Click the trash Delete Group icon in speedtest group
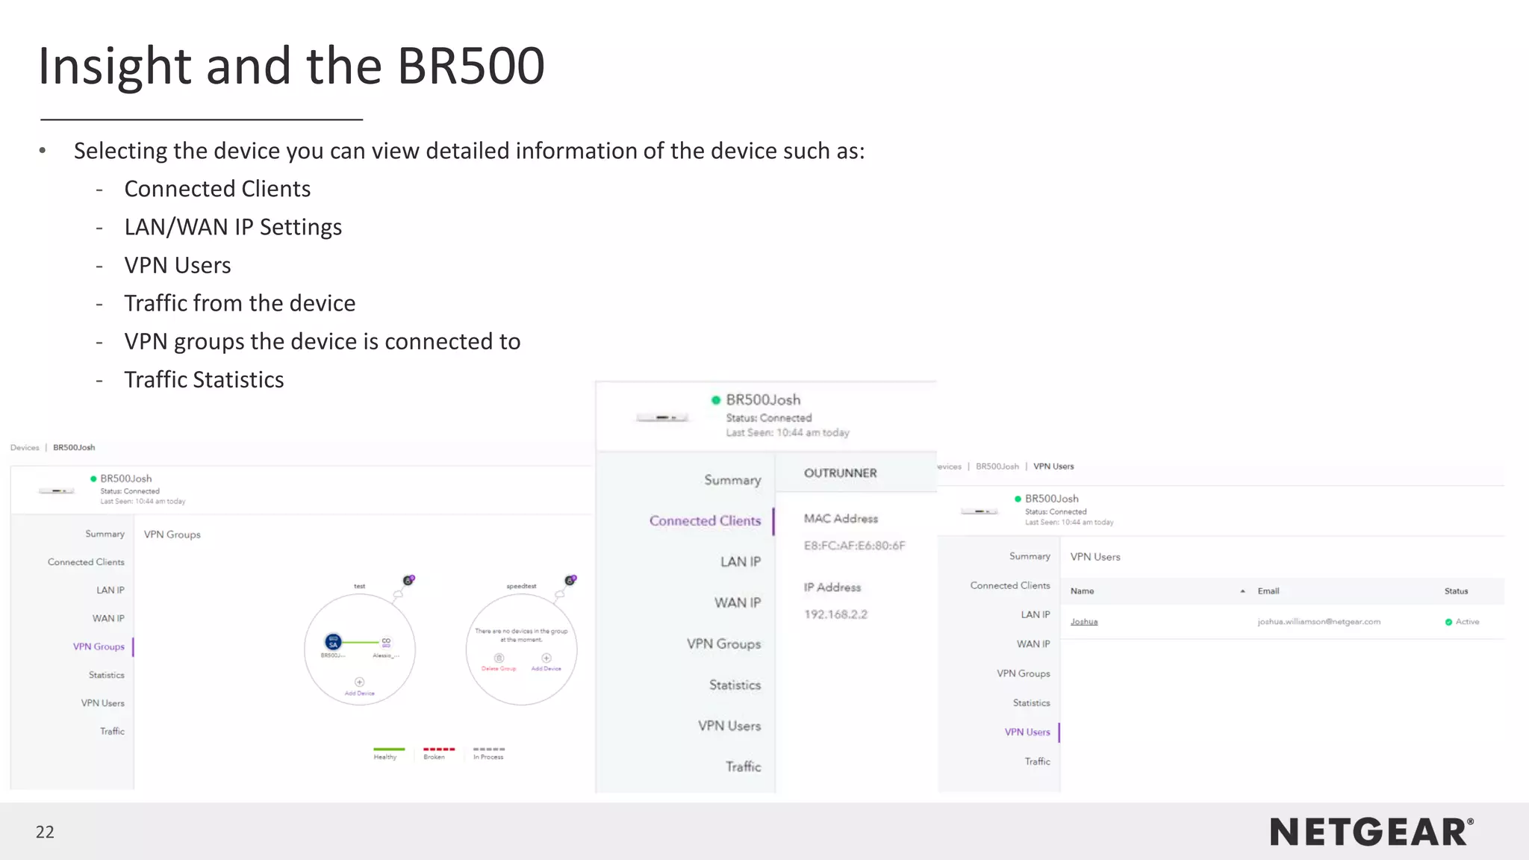 tap(499, 658)
